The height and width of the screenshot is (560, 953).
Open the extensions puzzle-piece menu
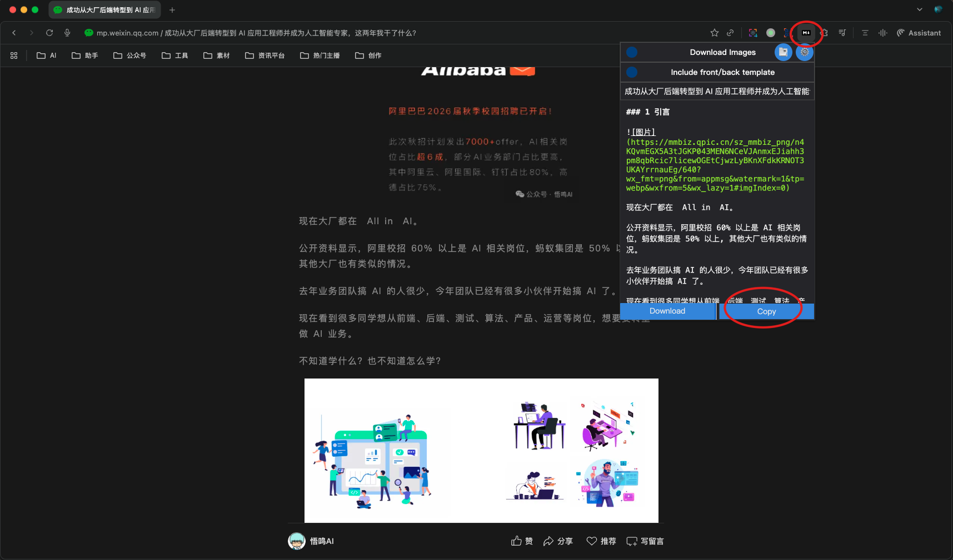(825, 33)
